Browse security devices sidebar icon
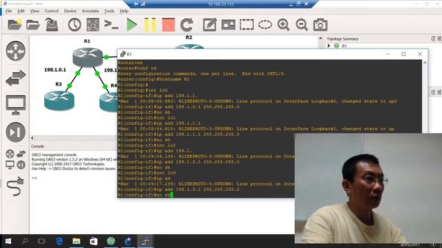The width and height of the screenshot is (442, 248). [x=15, y=132]
